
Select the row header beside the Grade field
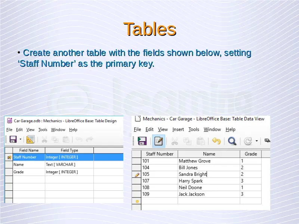click(x=9, y=172)
